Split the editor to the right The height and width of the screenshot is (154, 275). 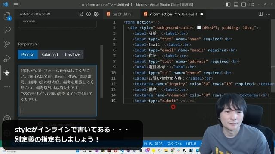click(260, 14)
